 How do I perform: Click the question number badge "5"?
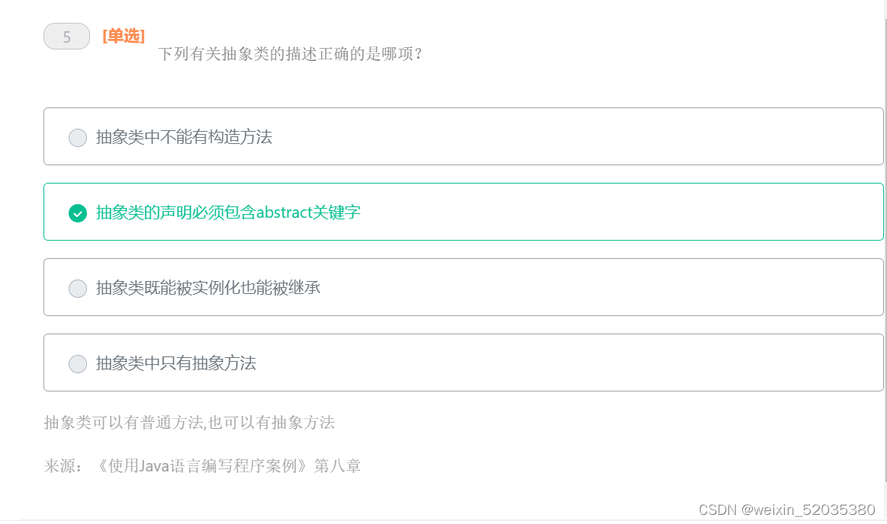coord(66,36)
